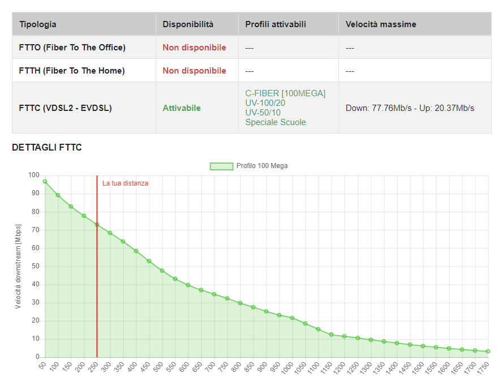Screen dimensions: 498x386
Task: Toggle the Profilo 100 Mega legend swatch
Action: coord(222,166)
